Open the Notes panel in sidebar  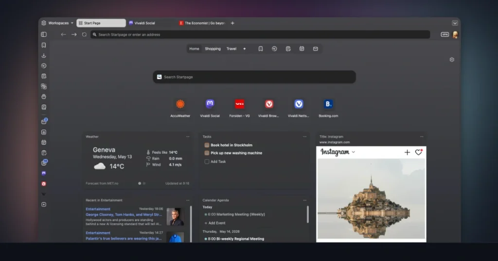(44, 76)
